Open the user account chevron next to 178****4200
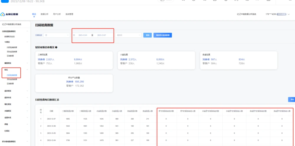 tap(289, 14)
